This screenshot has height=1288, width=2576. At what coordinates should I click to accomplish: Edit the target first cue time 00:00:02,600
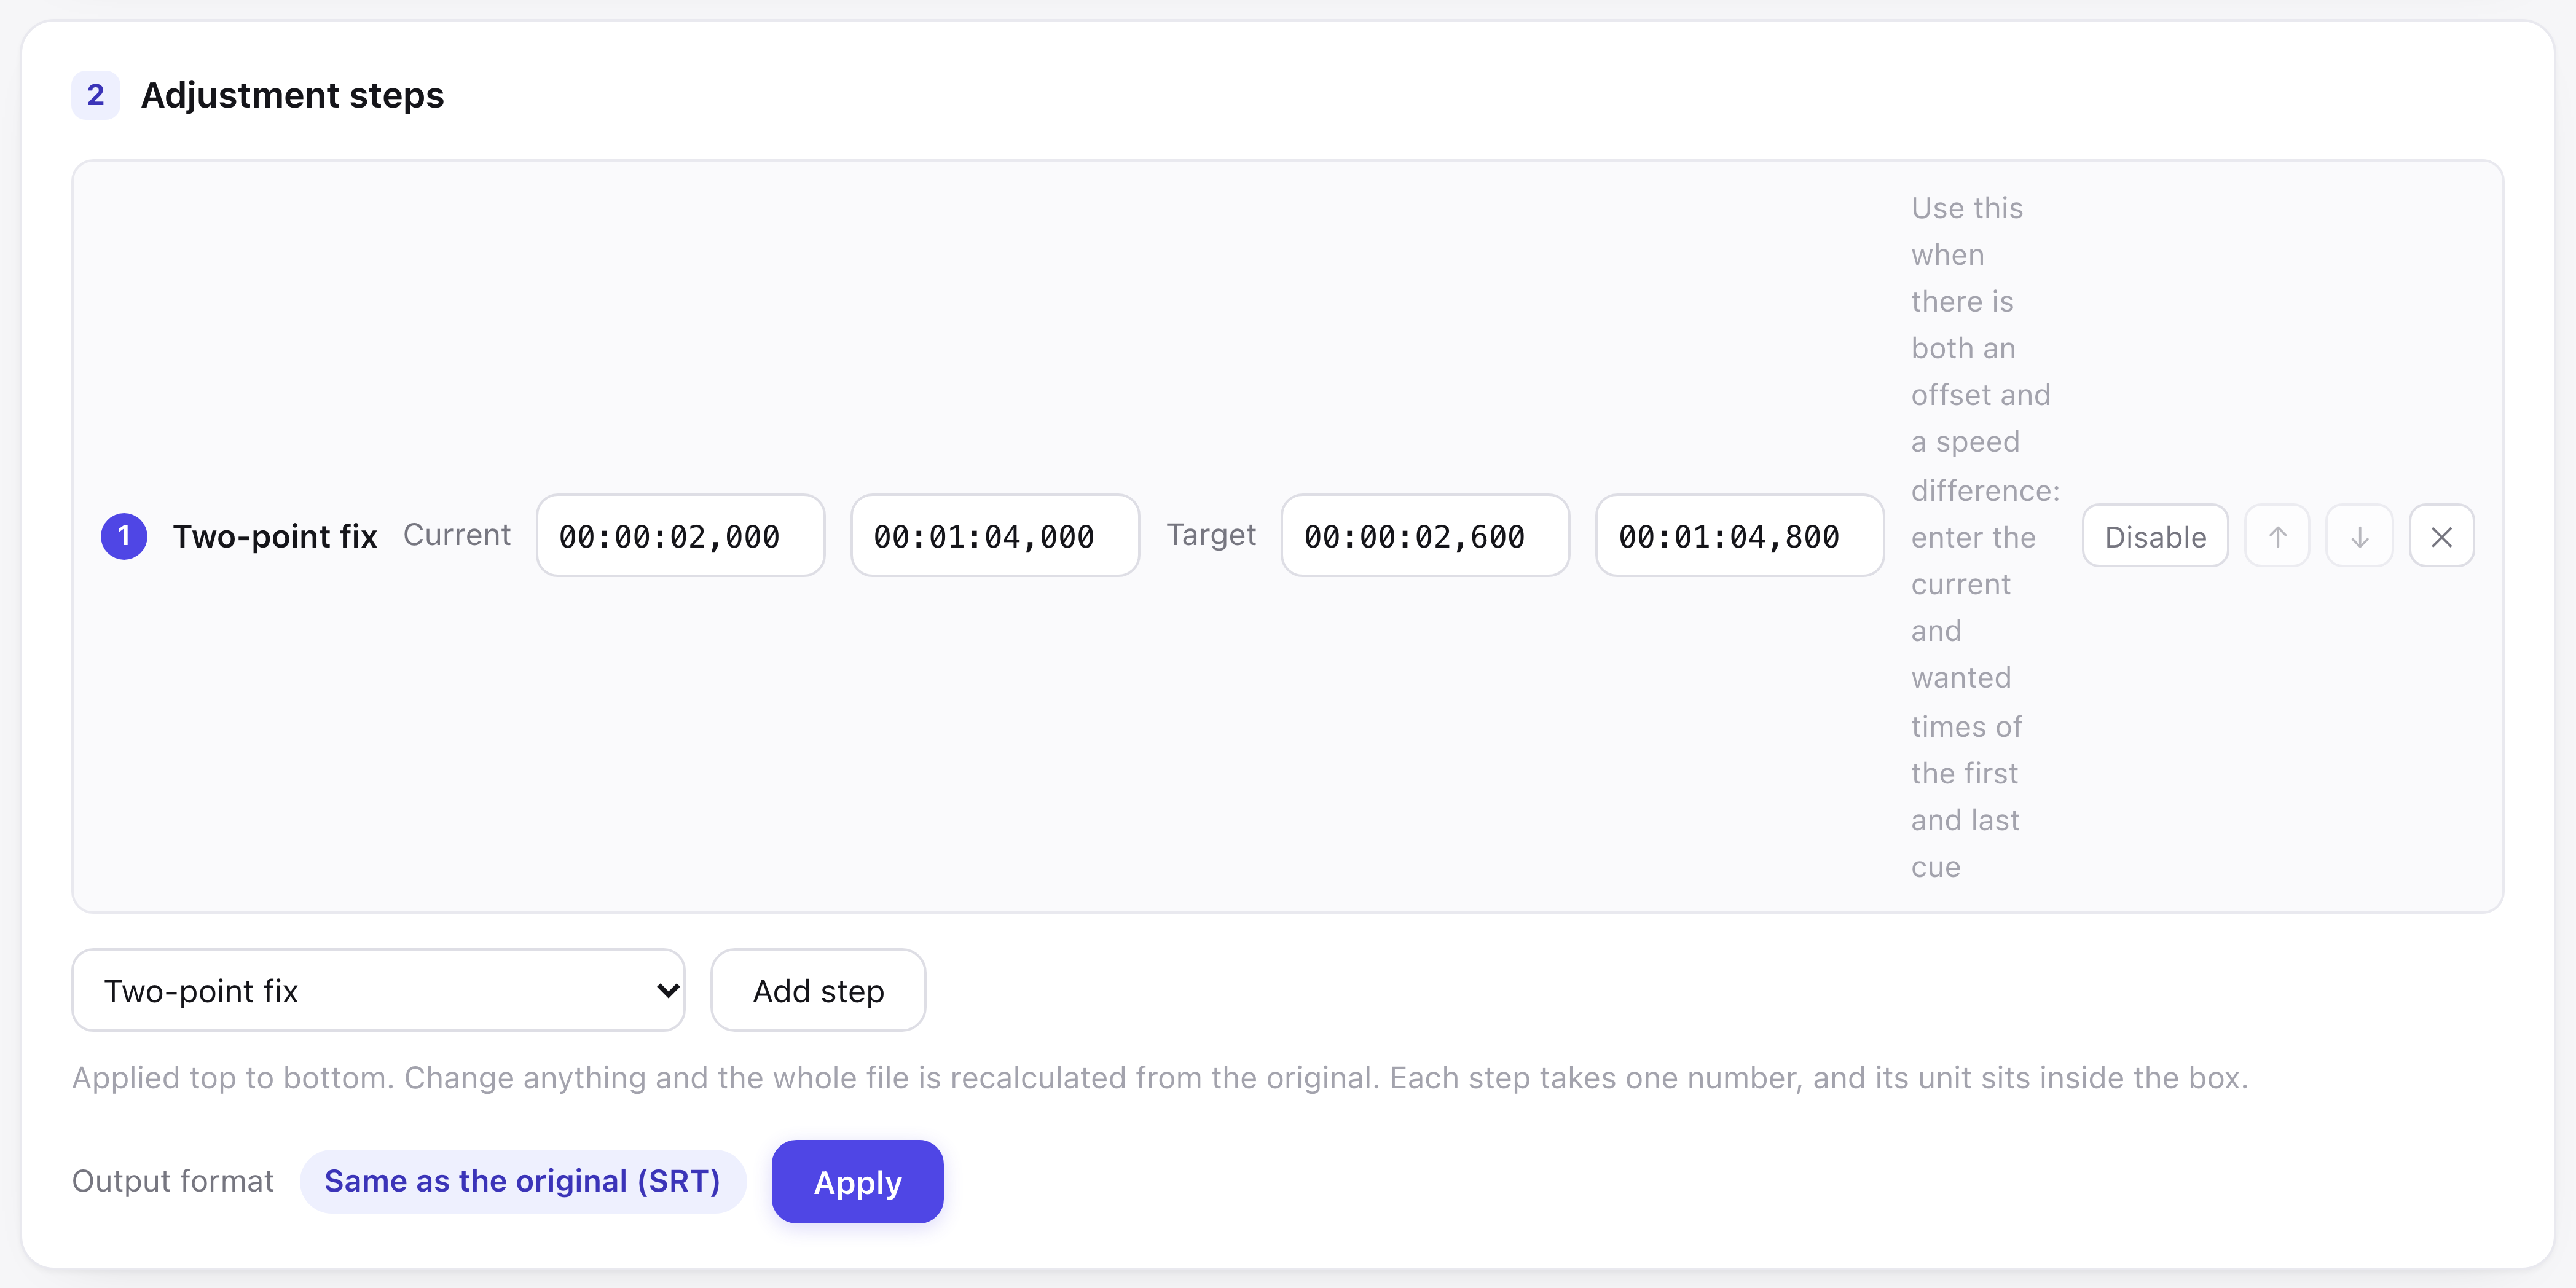click(1425, 536)
